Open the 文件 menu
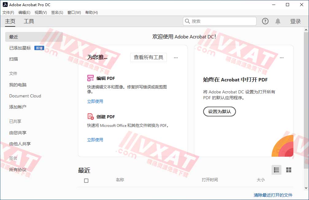This screenshot has width=309, height=200. point(8,12)
